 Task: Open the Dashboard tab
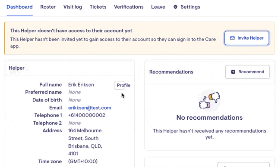pyautogui.click(x=20, y=7)
